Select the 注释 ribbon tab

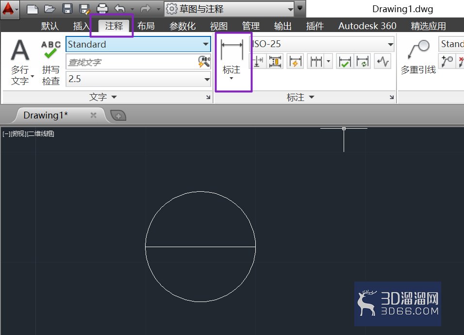tap(114, 26)
